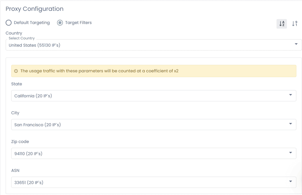Expand the City dropdown arrow
302x195 pixels.
[x=290, y=124]
